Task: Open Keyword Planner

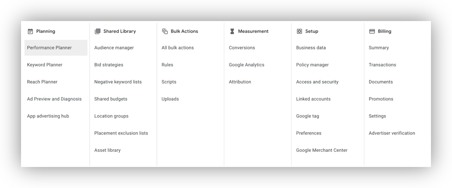Action: (45, 65)
